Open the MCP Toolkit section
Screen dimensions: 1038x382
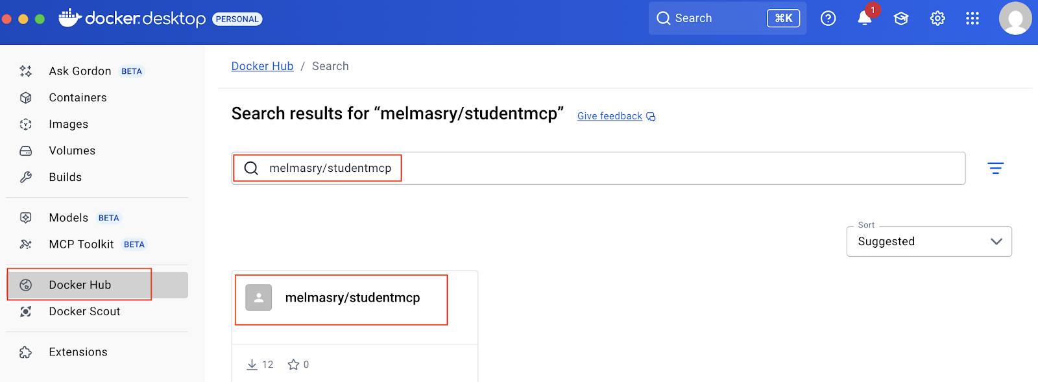pos(81,244)
